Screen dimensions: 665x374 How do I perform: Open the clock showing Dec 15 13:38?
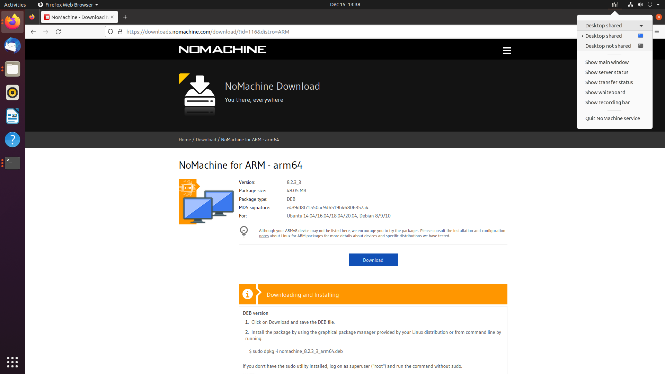(x=345, y=5)
